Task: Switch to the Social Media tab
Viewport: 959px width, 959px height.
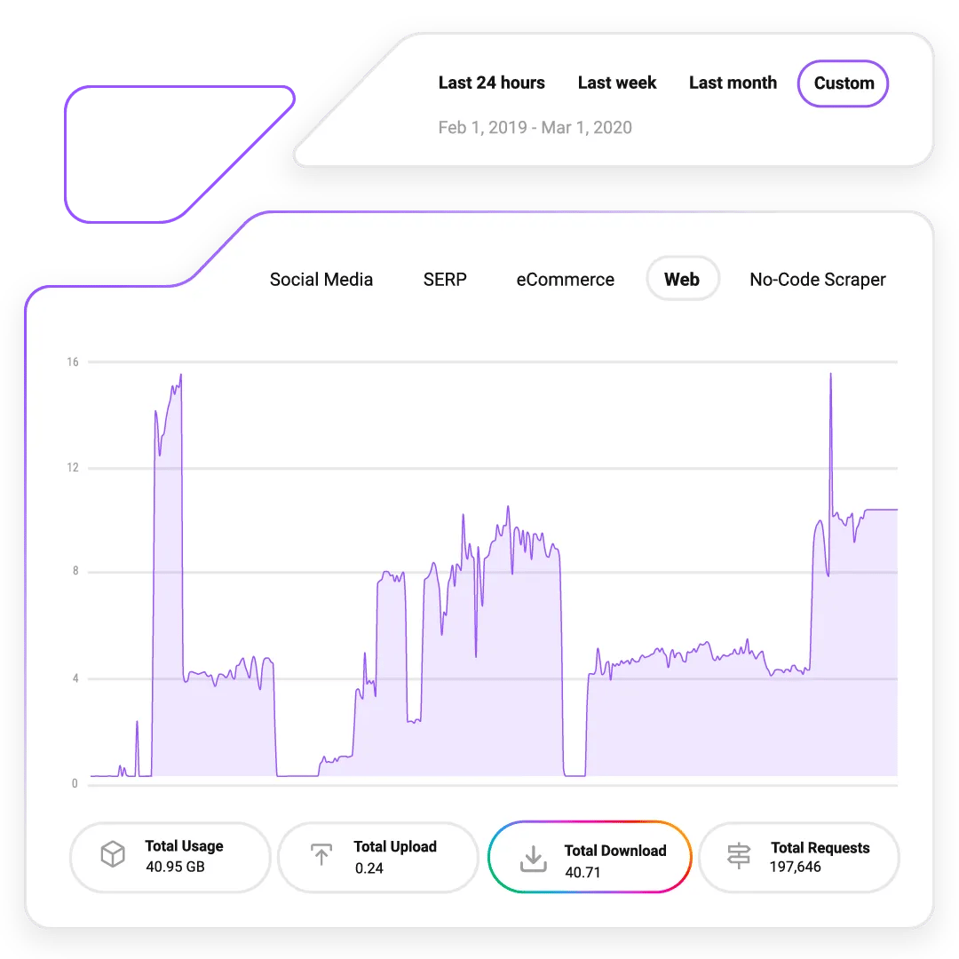Action: click(x=321, y=279)
